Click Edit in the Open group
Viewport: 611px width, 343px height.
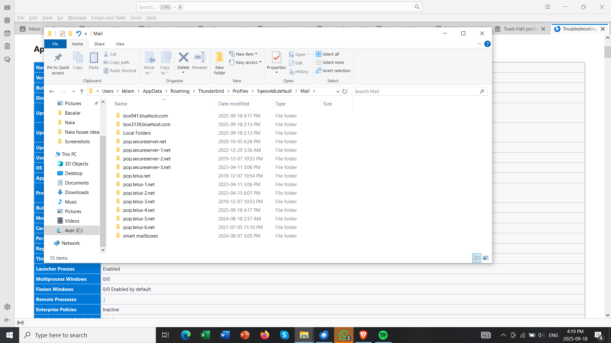point(296,63)
